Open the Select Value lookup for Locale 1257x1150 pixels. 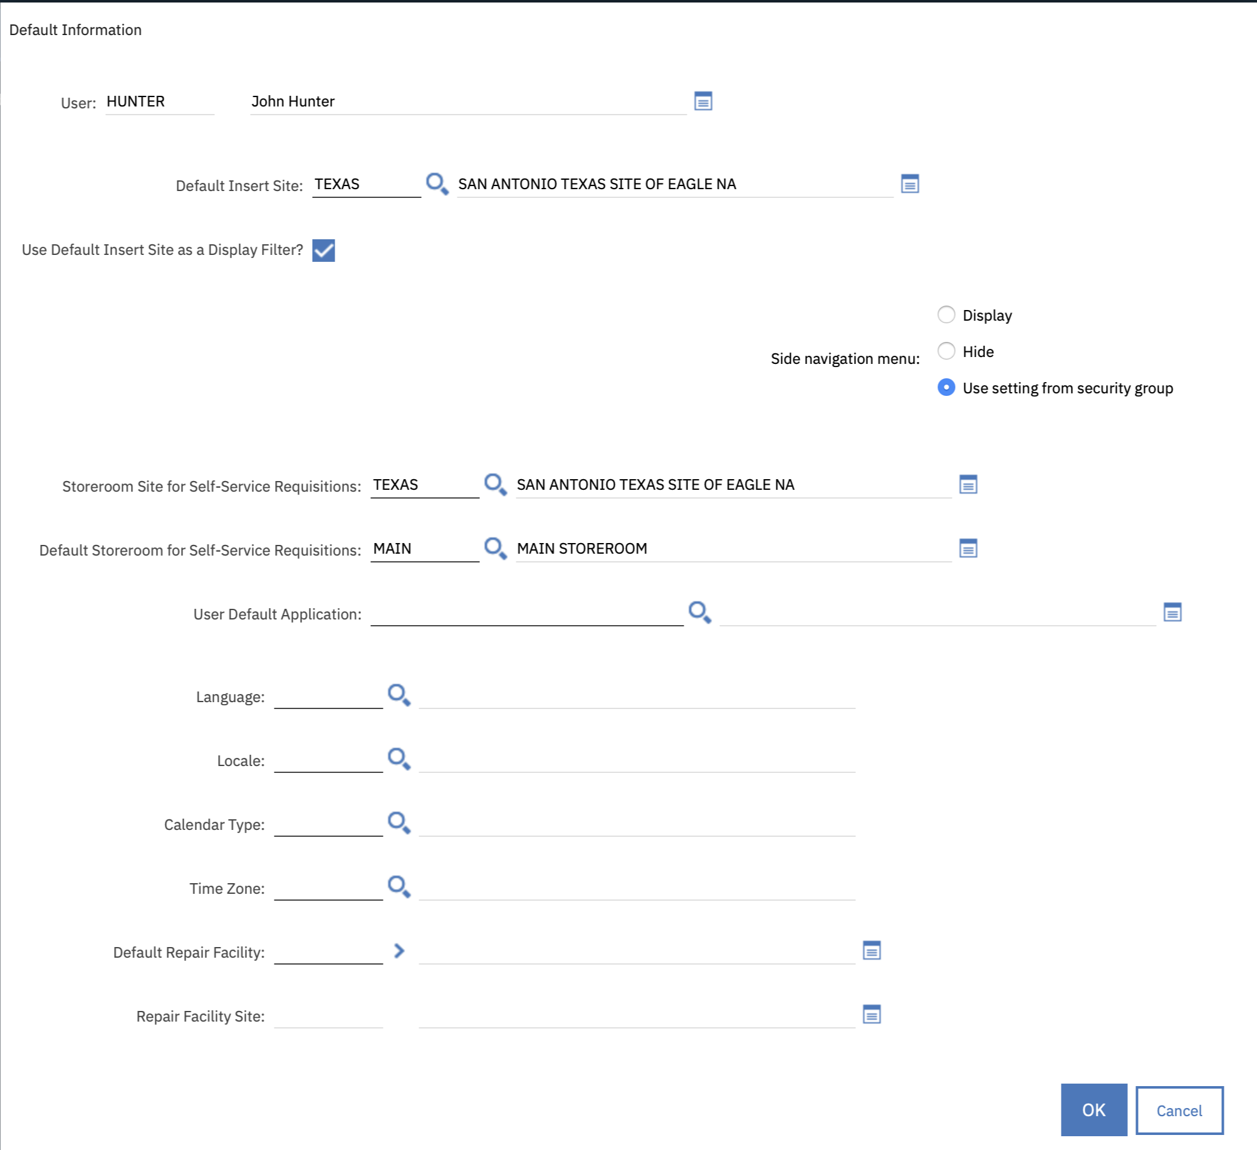click(x=399, y=759)
